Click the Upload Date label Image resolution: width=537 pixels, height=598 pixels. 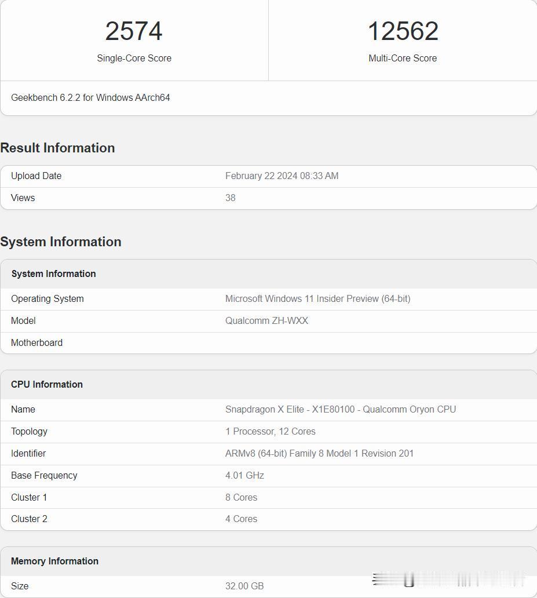point(36,176)
